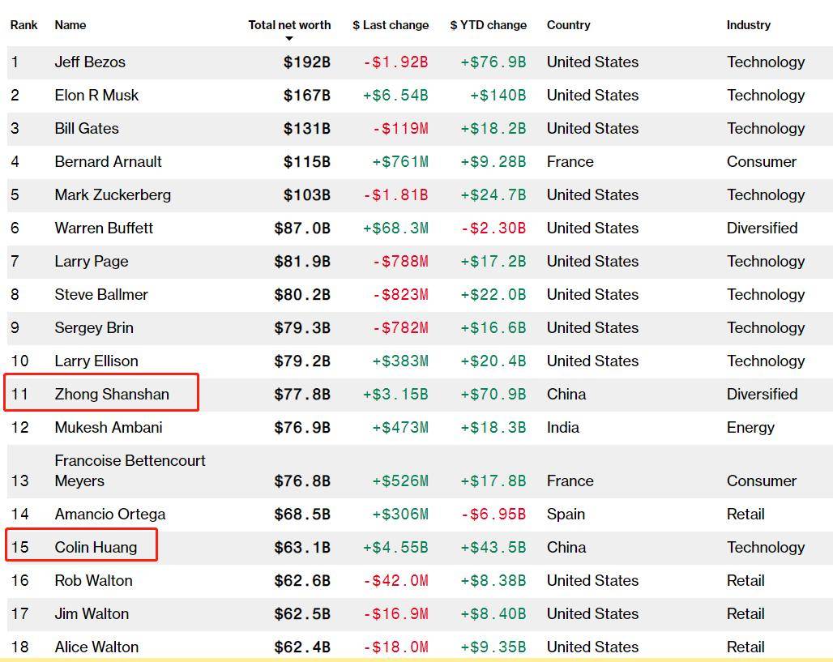Click the +$3.15B last change value
Screen dimensions: 833x662
395,395
